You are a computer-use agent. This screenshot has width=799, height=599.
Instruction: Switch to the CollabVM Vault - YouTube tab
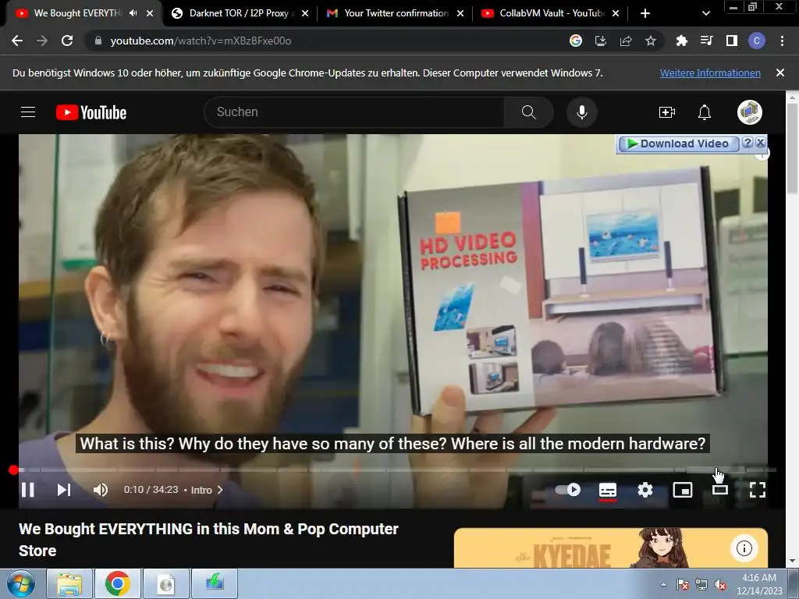coord(552,13)
